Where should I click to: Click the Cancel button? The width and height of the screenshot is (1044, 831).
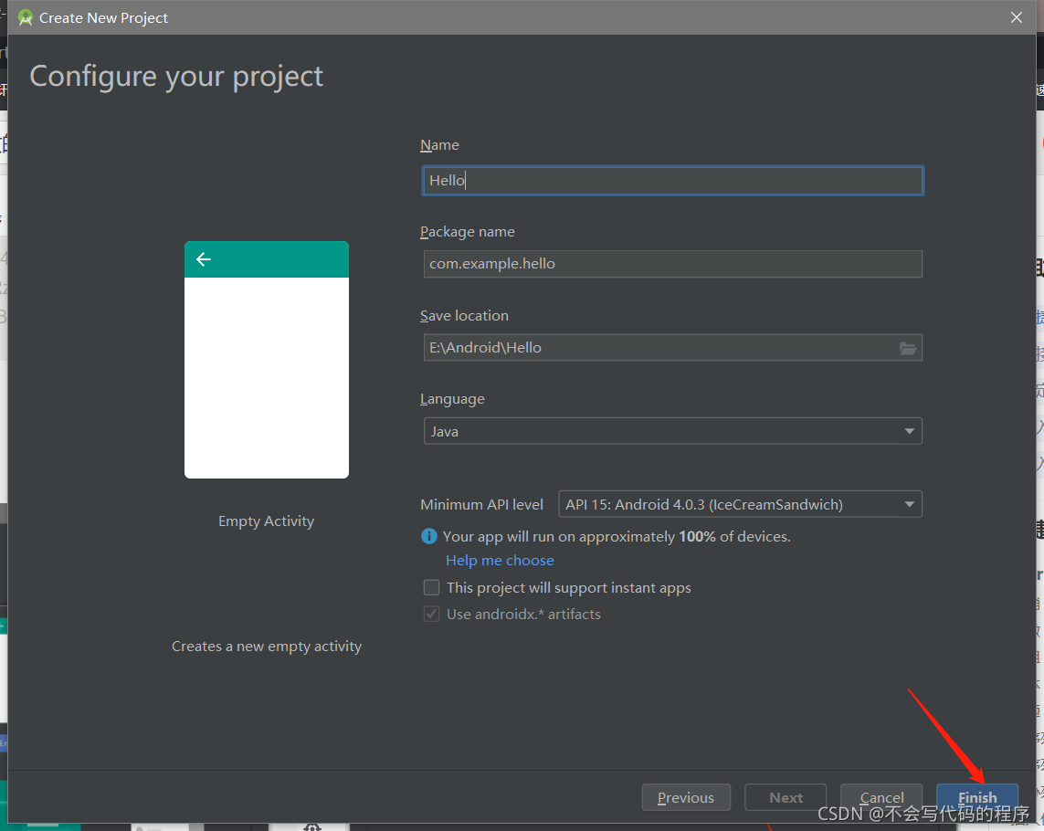coord(881,797)
